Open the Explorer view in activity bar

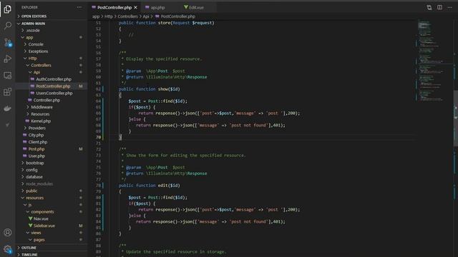tap(8, 9)
